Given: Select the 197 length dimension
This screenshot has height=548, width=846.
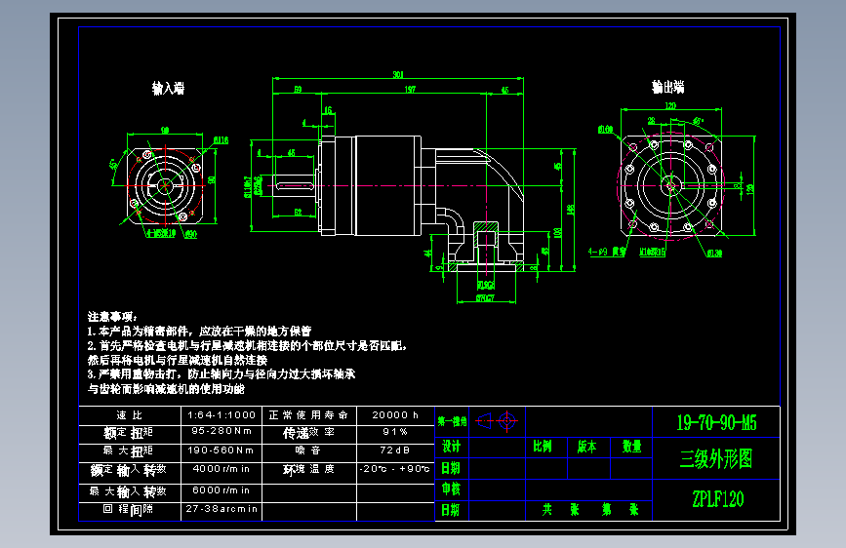Looking at the screenshot, I should point(410,89).
